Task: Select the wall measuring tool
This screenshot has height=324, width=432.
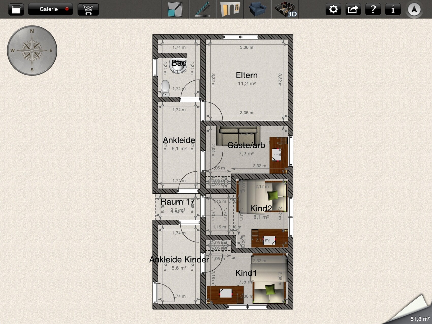Action: (203, 9)
